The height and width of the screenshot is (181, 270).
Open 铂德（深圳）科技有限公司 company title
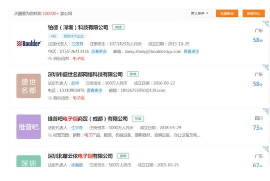(x=78, y=27)
